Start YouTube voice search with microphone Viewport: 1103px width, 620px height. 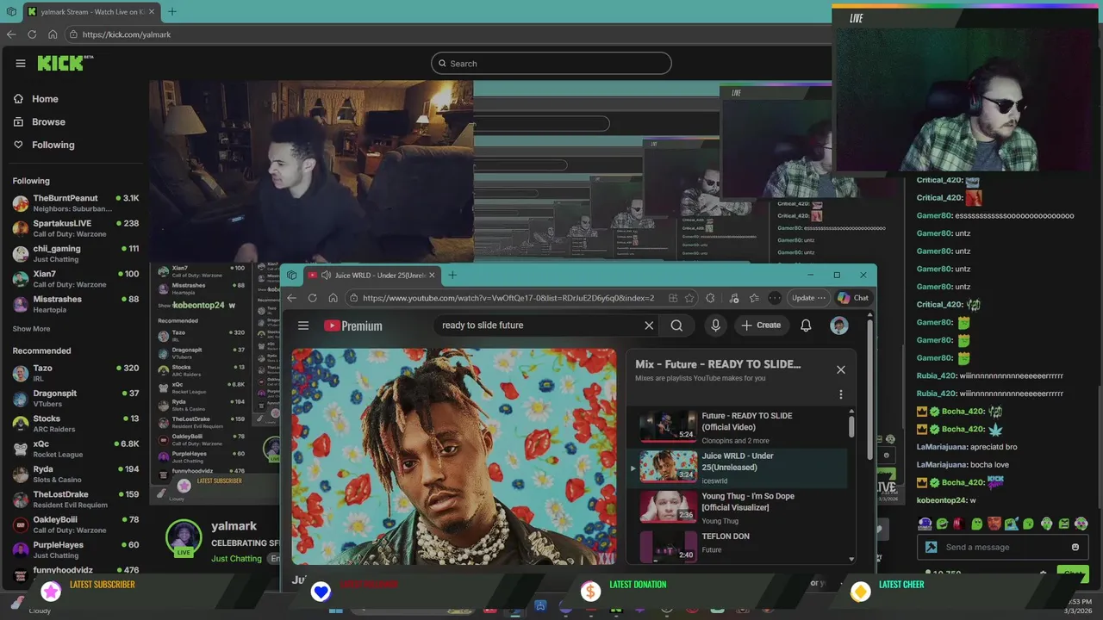715,325
